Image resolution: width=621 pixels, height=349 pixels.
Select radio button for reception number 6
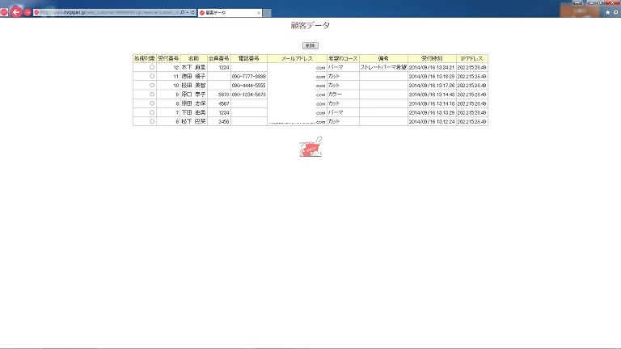pos(152,121)
